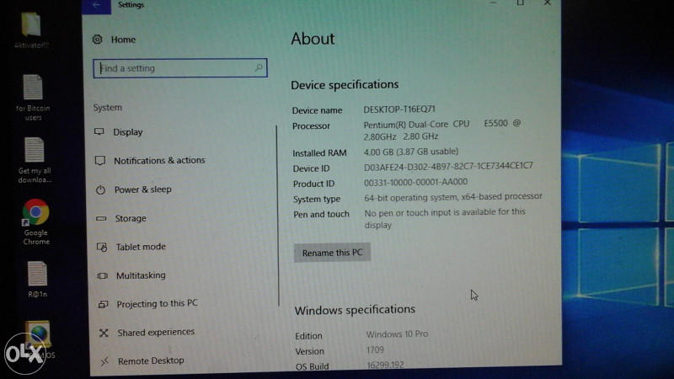Open the 'for Bitcoin users' file
Viewport: 674px width, 379px height.
pyautogui.click(x=33, y=97)
